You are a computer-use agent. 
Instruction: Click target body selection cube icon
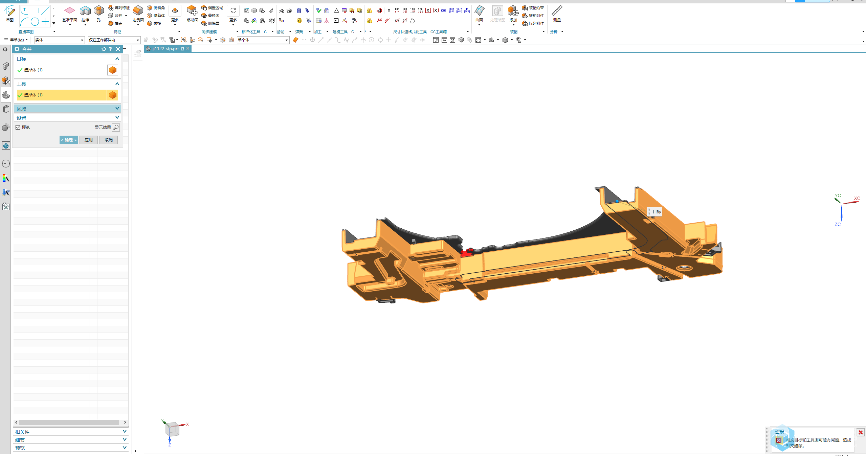coord(113,70)
